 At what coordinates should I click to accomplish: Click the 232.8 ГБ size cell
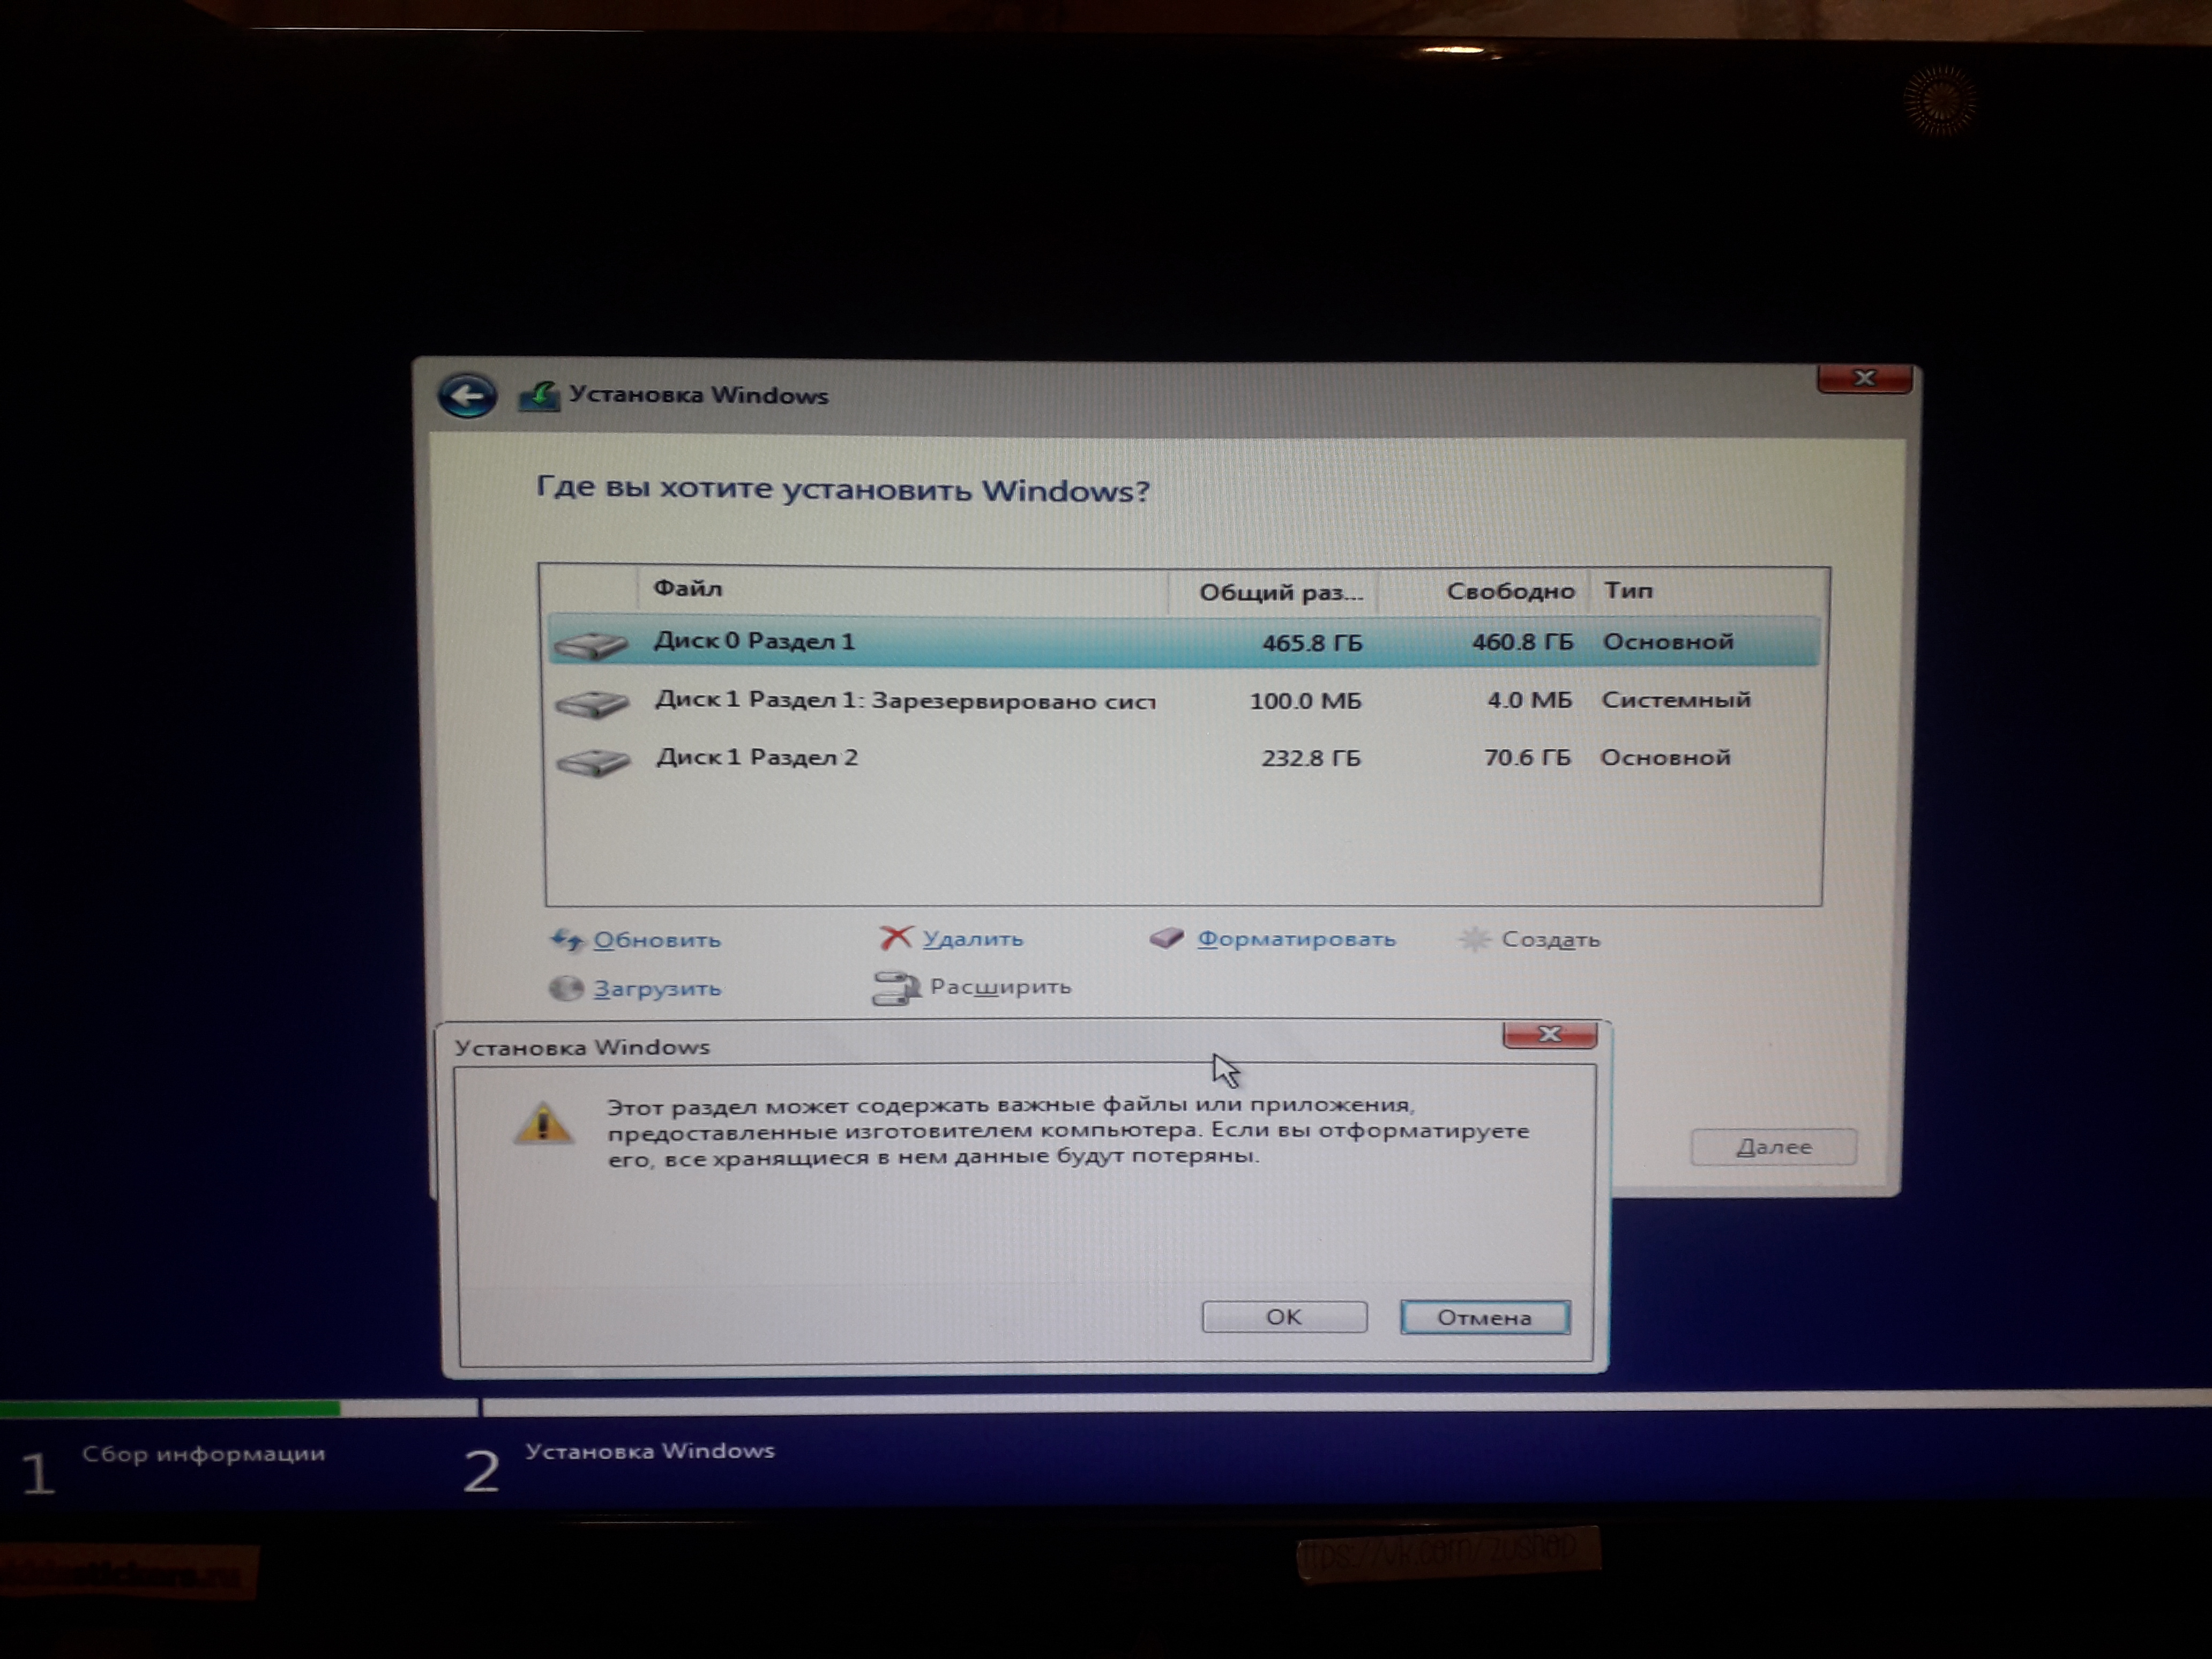tap(1311, 758)
